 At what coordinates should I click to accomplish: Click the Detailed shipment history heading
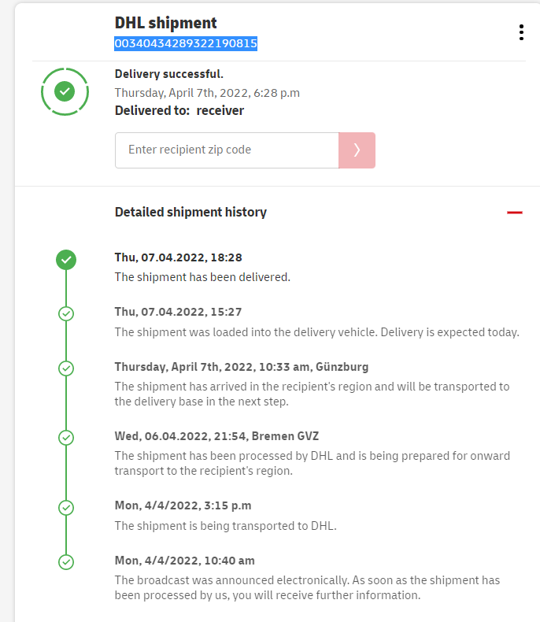pyautogui.click(x=190, y=212)
